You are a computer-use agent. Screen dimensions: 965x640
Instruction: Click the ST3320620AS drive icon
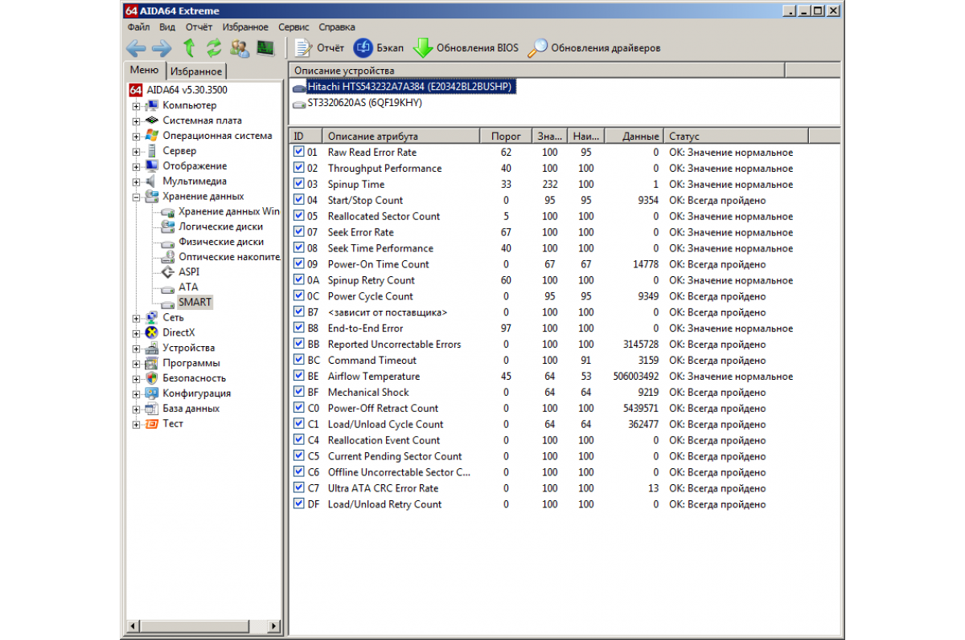click(x=299, y=103)
